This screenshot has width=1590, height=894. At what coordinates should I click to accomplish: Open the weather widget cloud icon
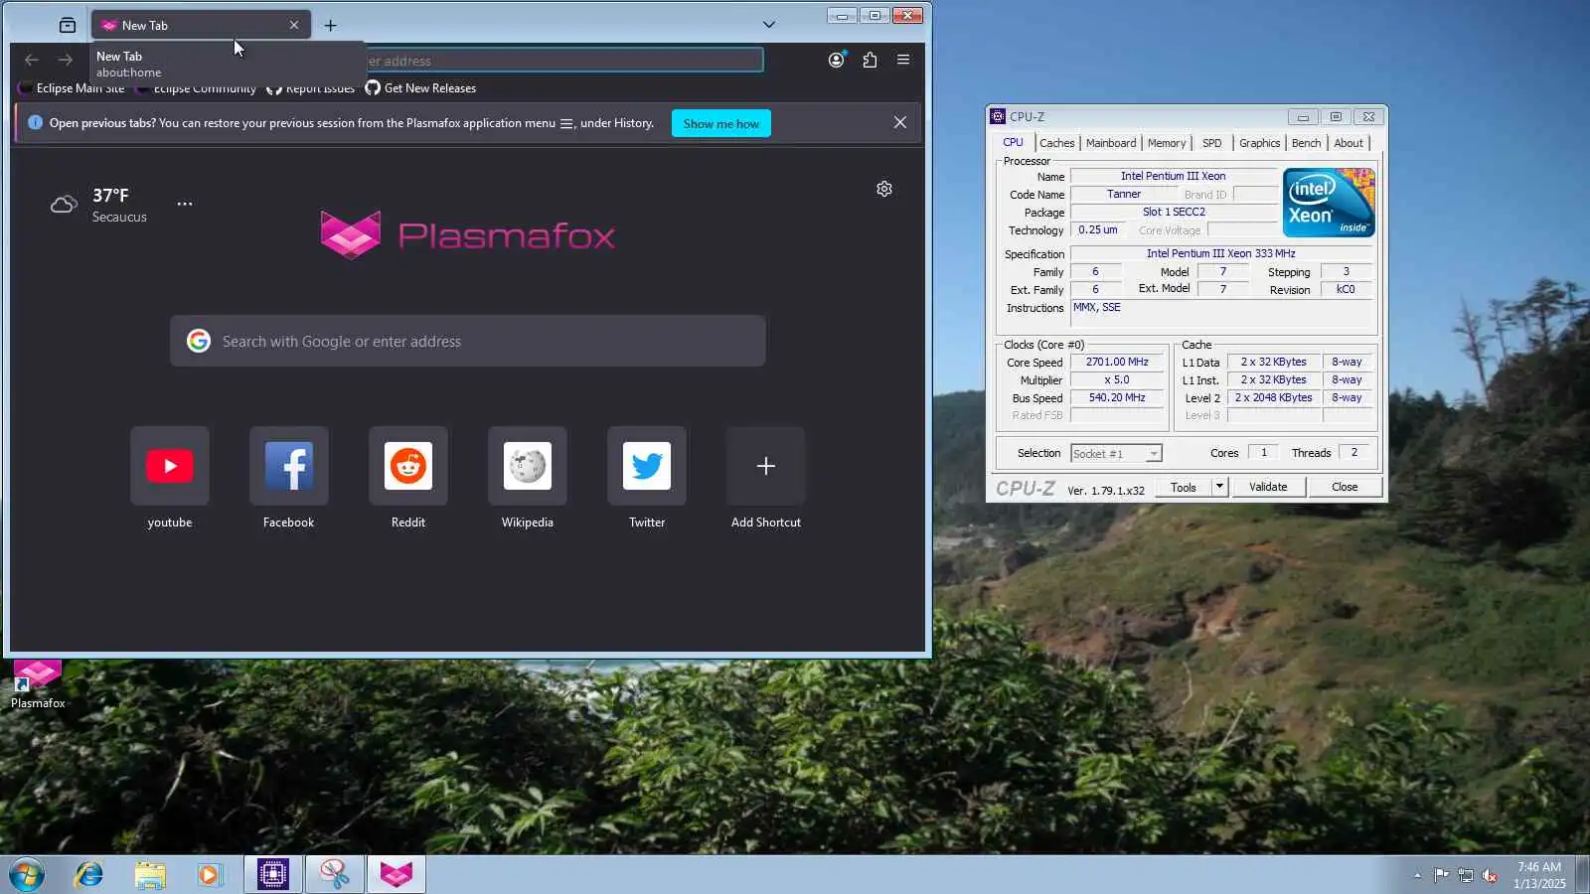coord(64,205)
